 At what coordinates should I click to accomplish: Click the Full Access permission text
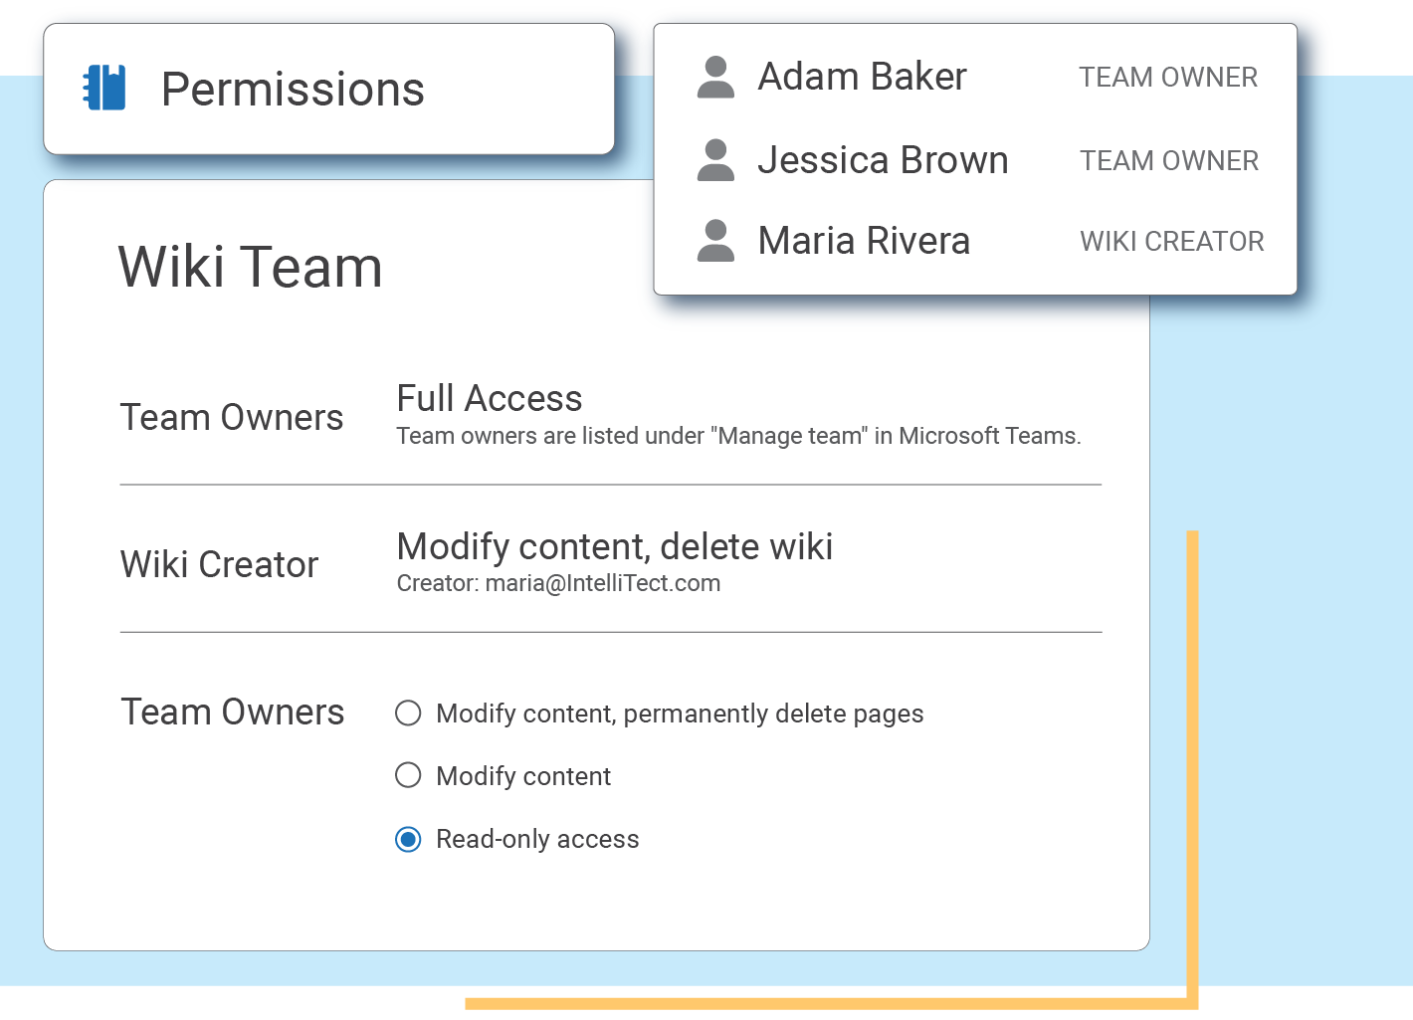click(x=489, y=398)
